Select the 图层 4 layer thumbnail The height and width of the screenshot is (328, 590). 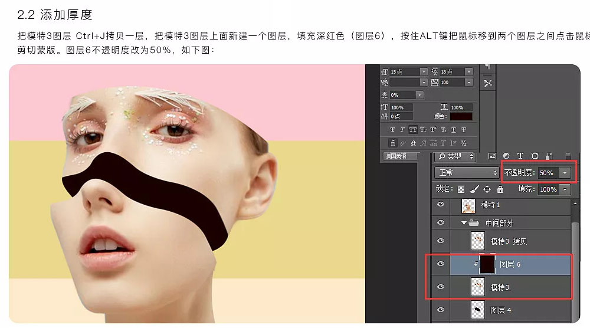tap(478, 310)
